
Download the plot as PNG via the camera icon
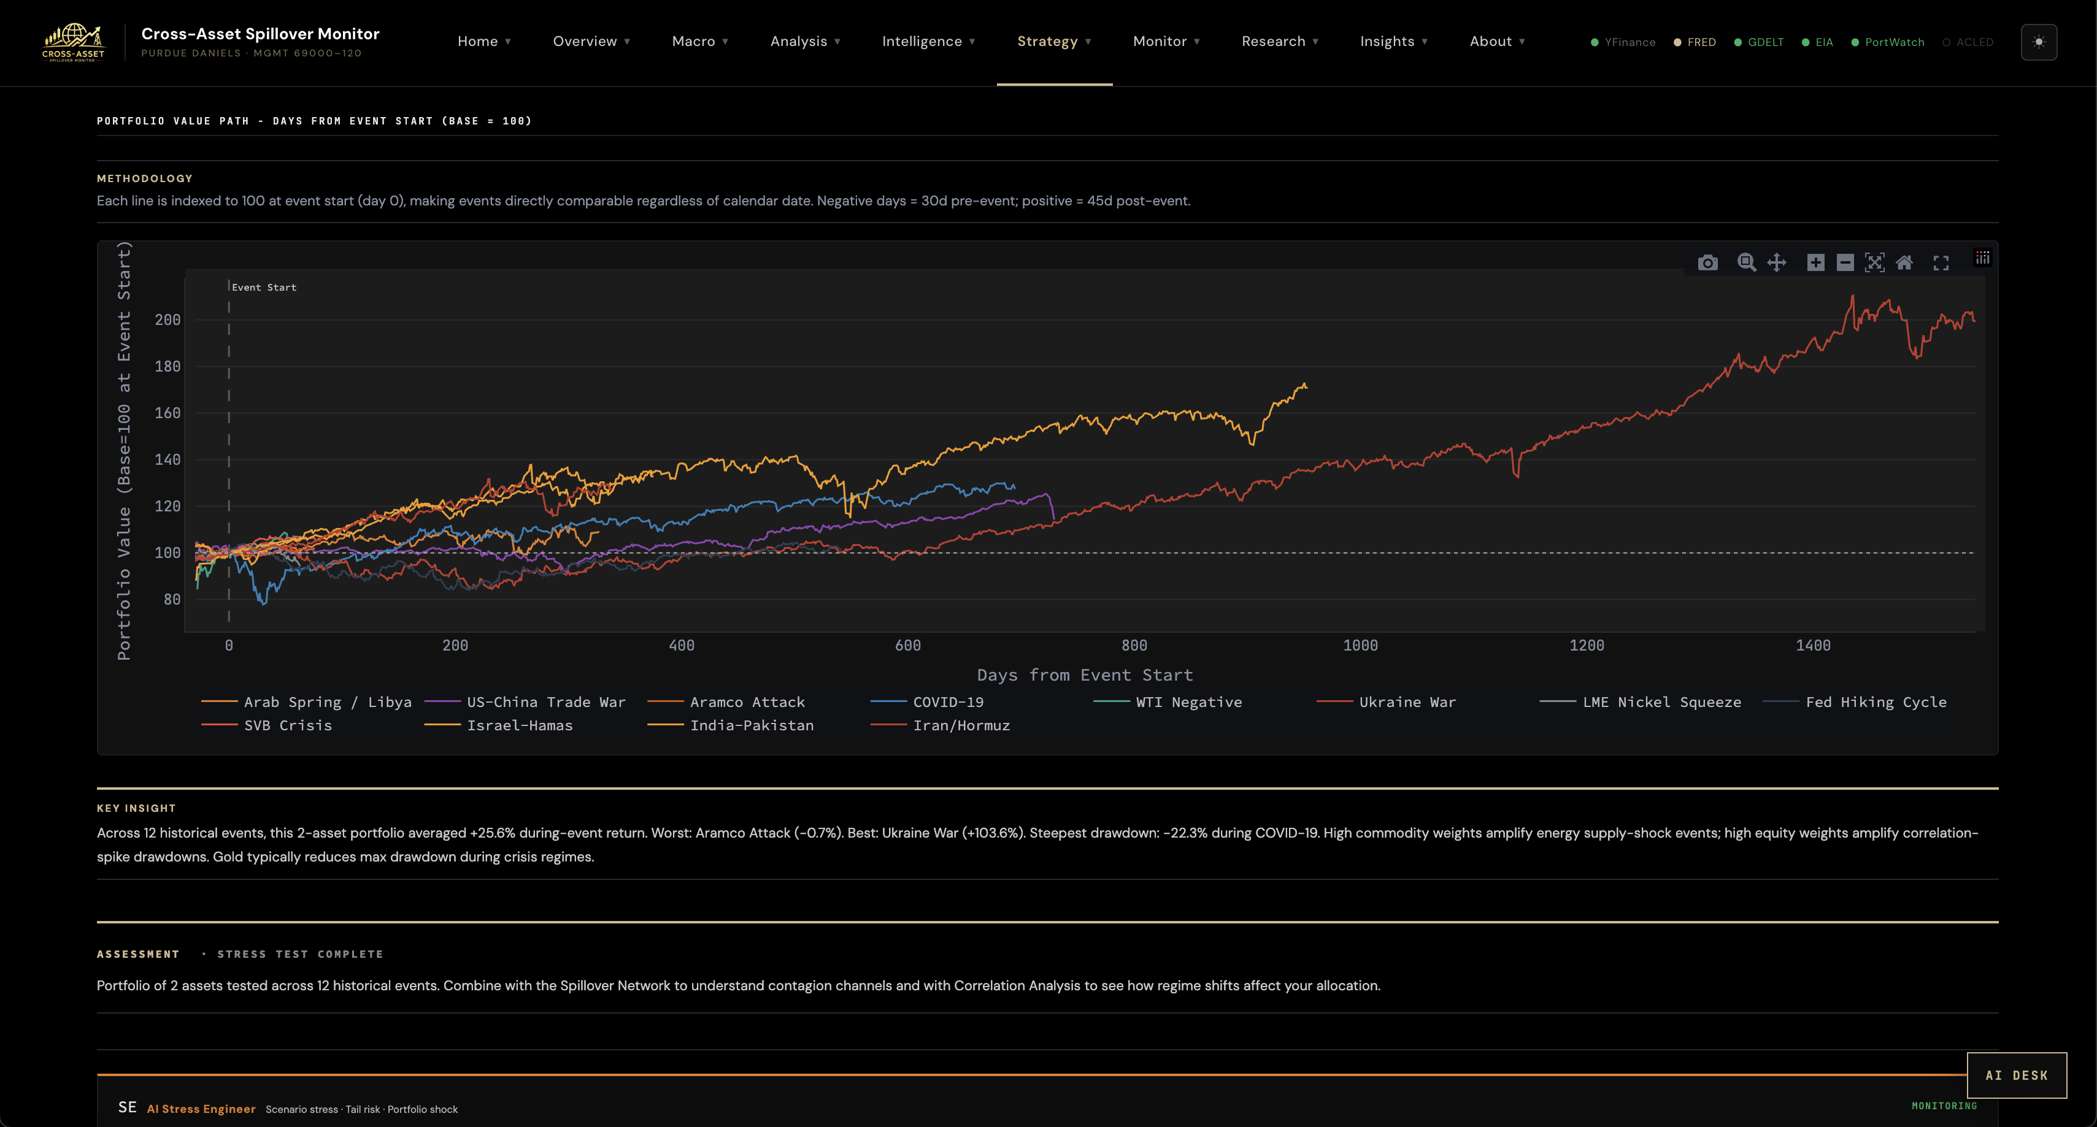pyautogui.click(x=1708, y=263)
